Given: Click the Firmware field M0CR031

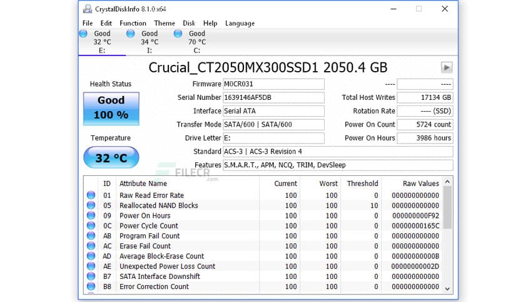Looking at the screenshot, I should (273, 84).
